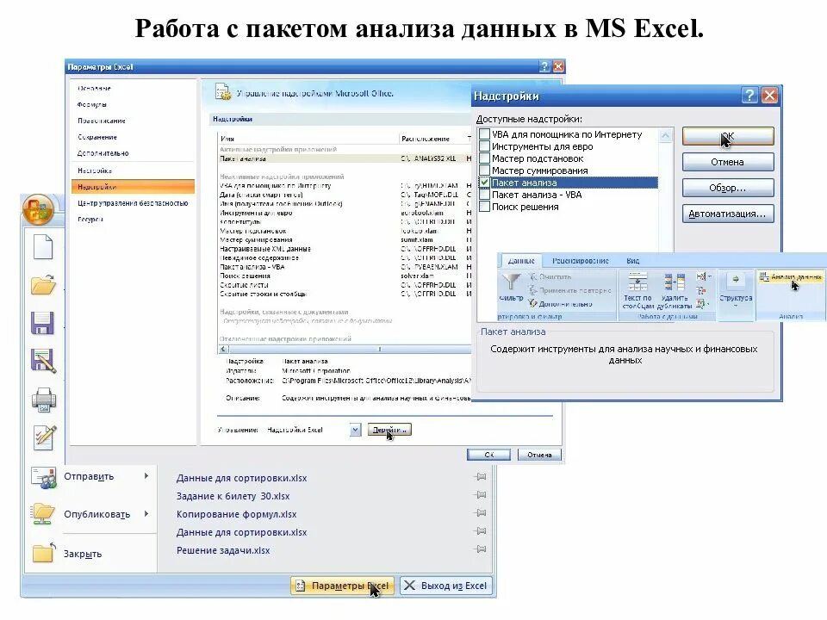Switch to Рецензирование ribbon tab
Screen dimensions: 827x620
pos(580,260)
